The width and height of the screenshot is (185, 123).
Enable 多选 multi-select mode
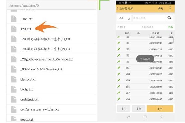[170, 27]
